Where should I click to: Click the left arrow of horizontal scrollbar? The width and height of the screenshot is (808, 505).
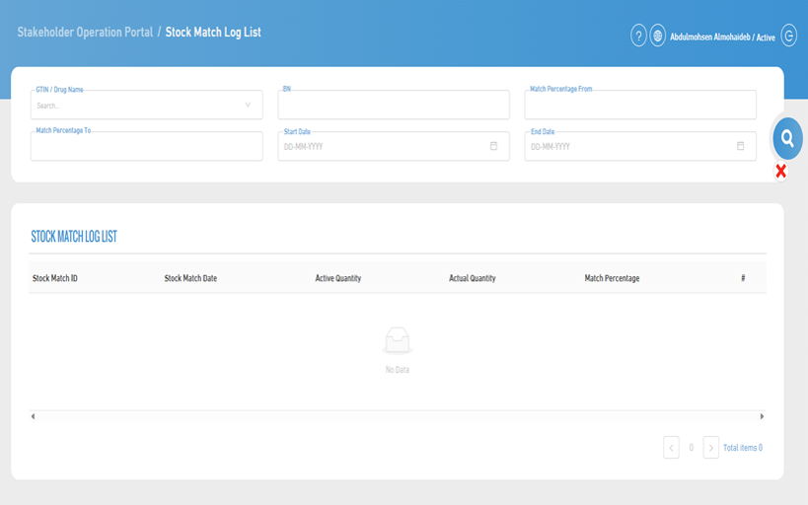pyautogui.click(x=33, y=416)
